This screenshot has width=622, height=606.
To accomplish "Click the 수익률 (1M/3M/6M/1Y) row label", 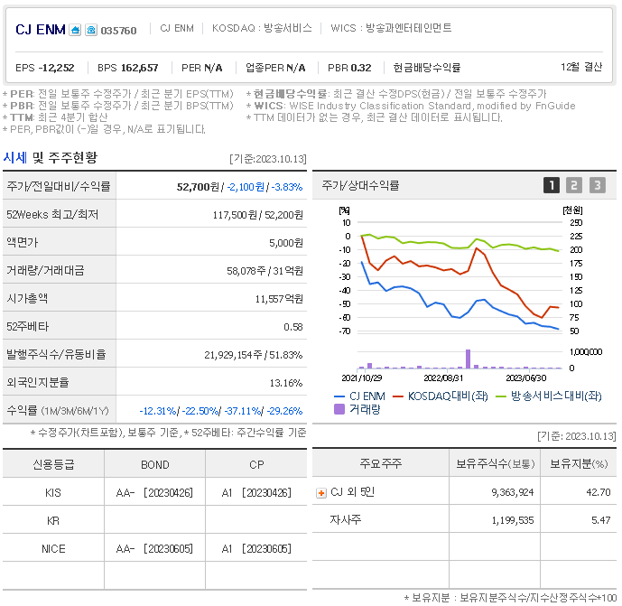I will [x=58, y=411].
